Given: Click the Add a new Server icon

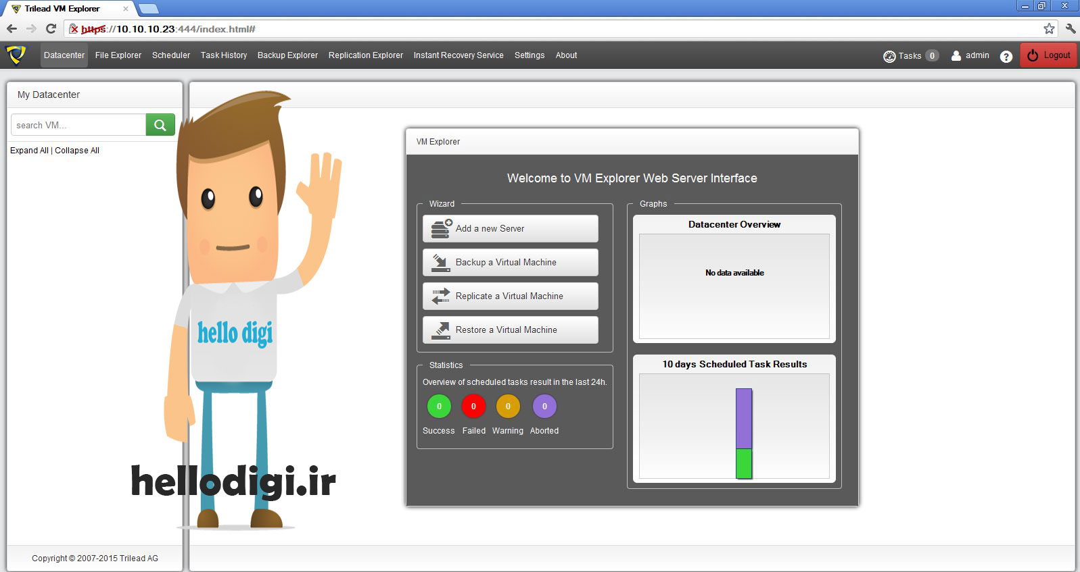Looking at the screenshot, I should [x=442, y=229].
